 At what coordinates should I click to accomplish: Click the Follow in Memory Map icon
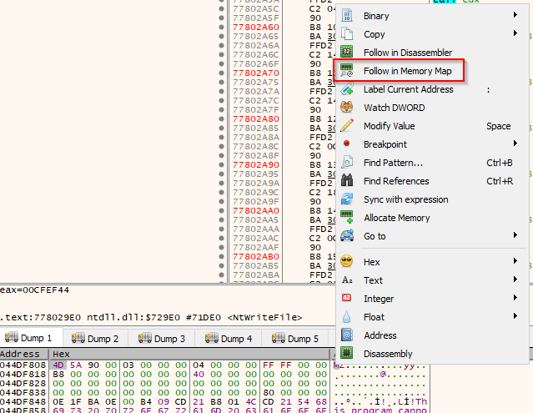coord(347,71)
